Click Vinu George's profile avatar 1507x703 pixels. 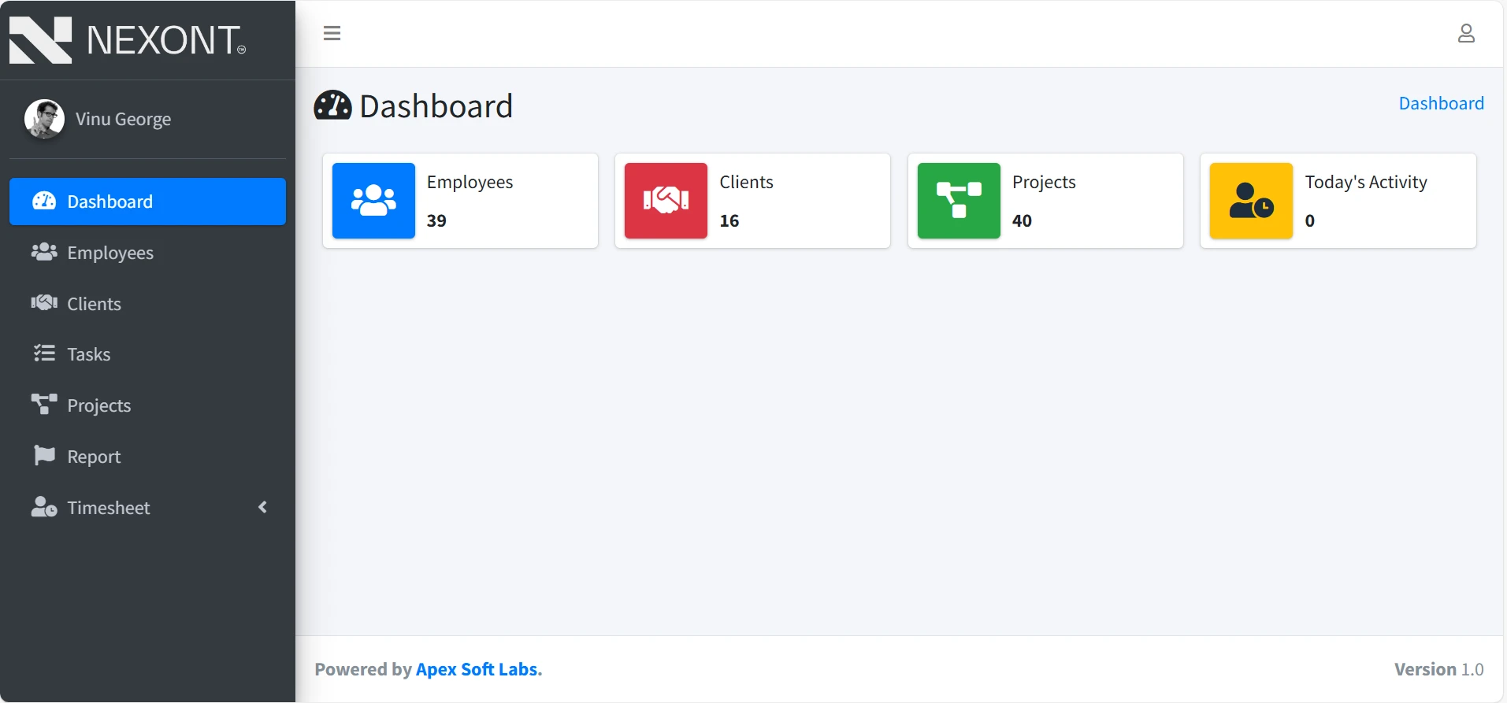(44, 119)
